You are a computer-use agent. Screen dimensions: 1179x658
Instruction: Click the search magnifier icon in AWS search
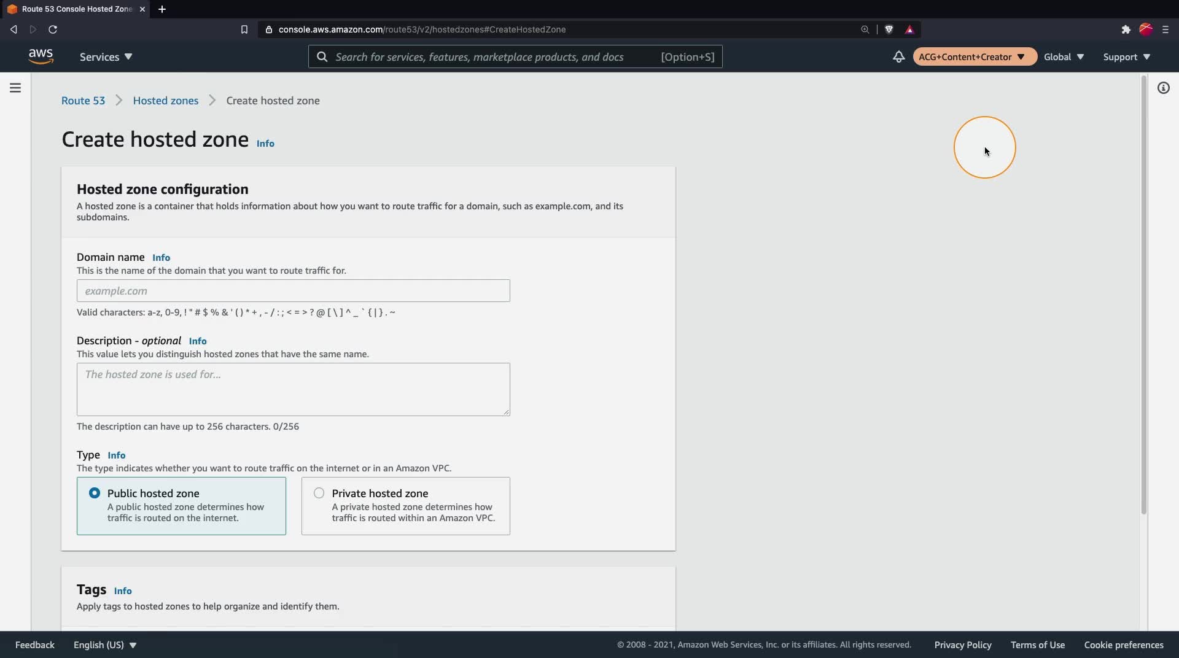[322, 56]
